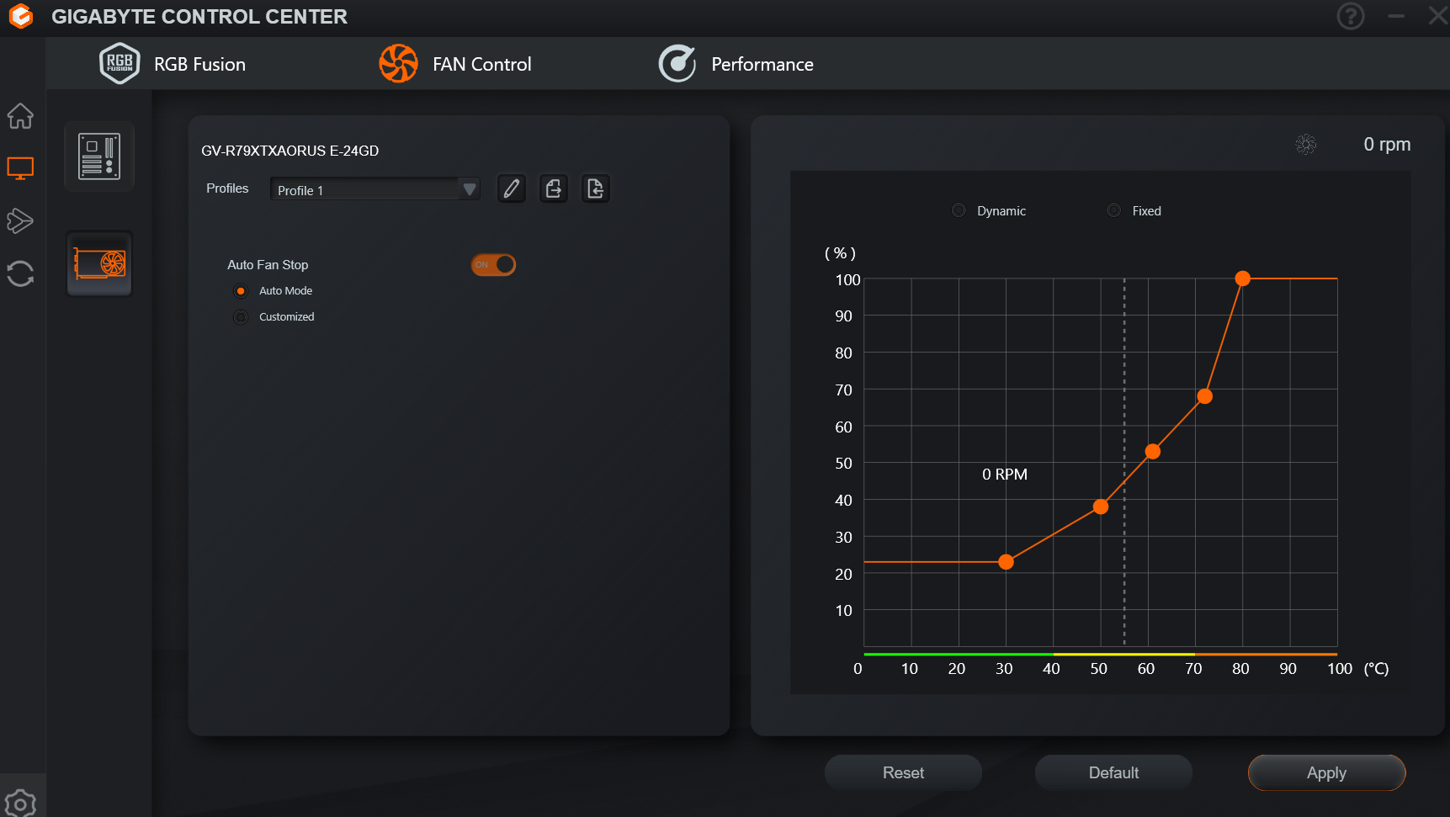
Task: Minimize the Control Center window
Action: [1396, 16]
